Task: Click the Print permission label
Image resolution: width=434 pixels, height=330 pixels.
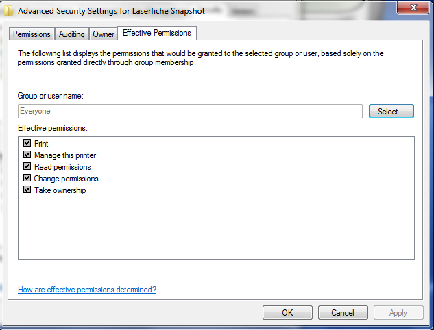Action: (x=41, y=144)
